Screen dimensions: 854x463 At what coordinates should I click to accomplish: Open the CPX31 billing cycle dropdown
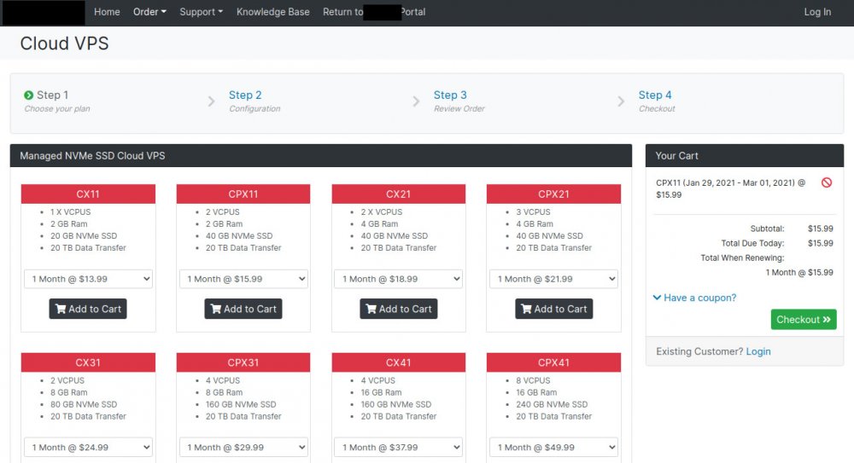[x=243, y=447]
